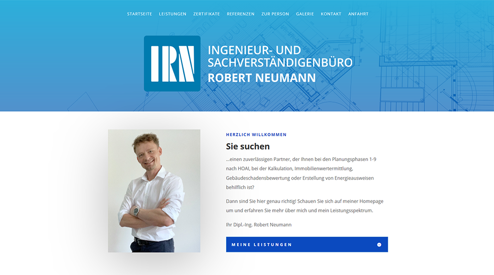
Task: Go to the Leistungen page
Action: tap(172, 14)
